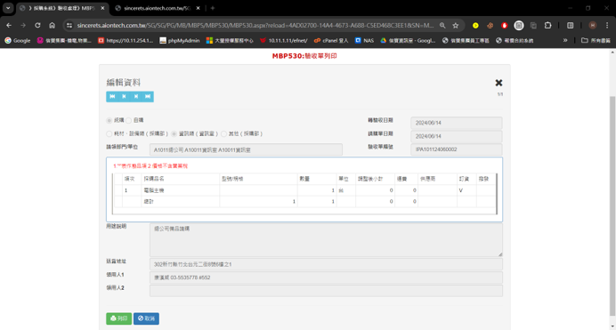Open the browser side panel
The image size is (616, 330).
click(x=570, y=26)
